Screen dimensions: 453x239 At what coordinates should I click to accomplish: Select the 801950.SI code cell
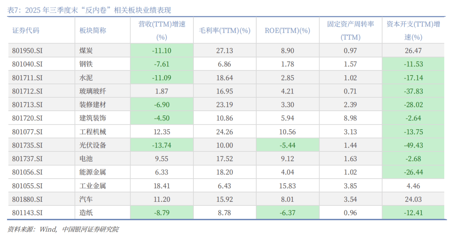point(28,51)
